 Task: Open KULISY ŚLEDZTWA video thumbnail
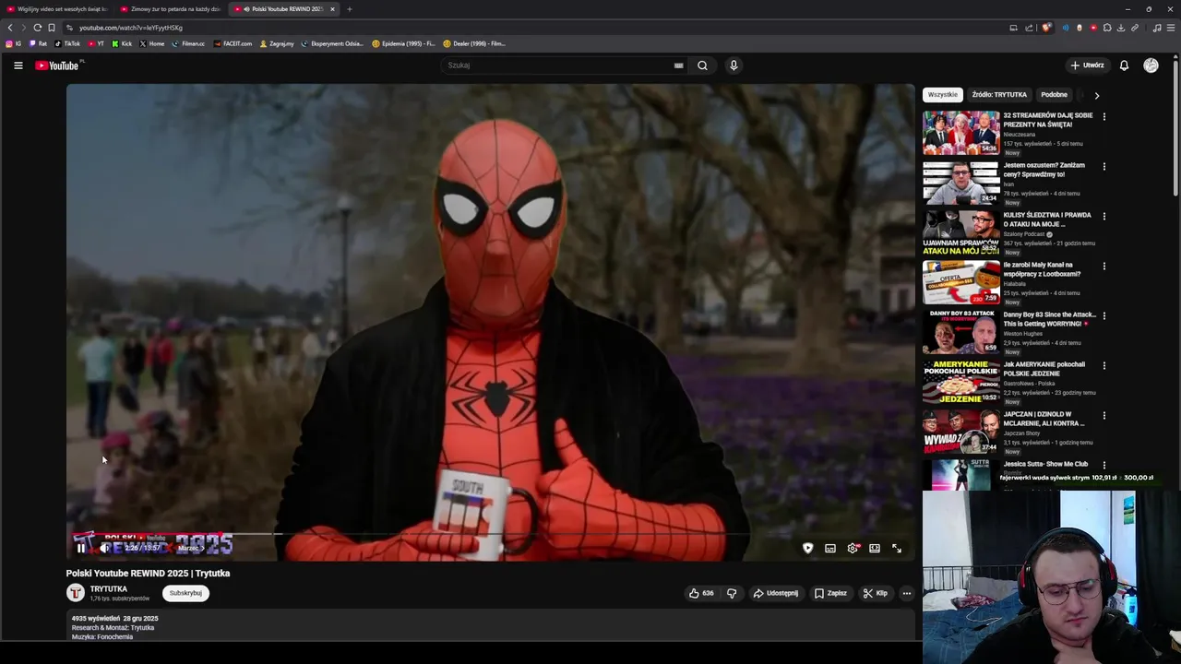(960, 232)
